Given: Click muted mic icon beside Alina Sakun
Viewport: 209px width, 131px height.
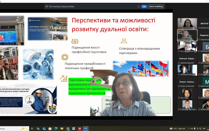Looking at the screenshot, I should [x=179, y=98].
